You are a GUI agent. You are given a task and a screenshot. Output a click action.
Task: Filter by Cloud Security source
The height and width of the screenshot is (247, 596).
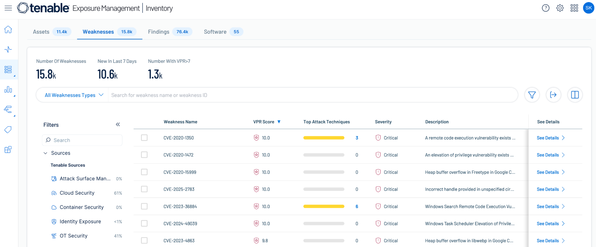[x=77, y=193]
